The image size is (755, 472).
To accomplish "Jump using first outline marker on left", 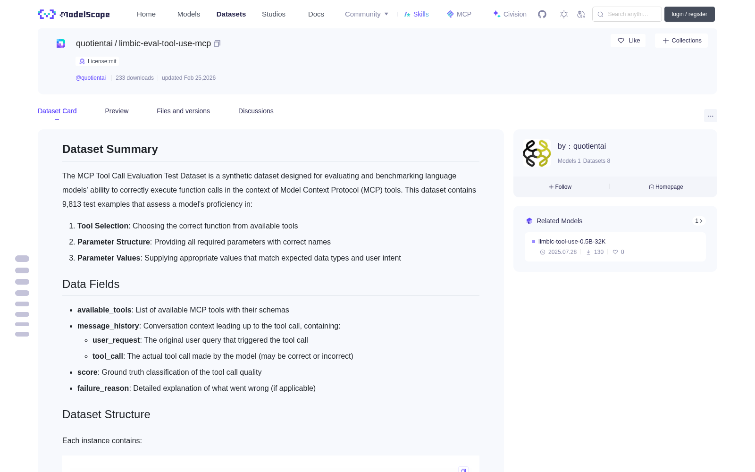I will tap(22, 259).
